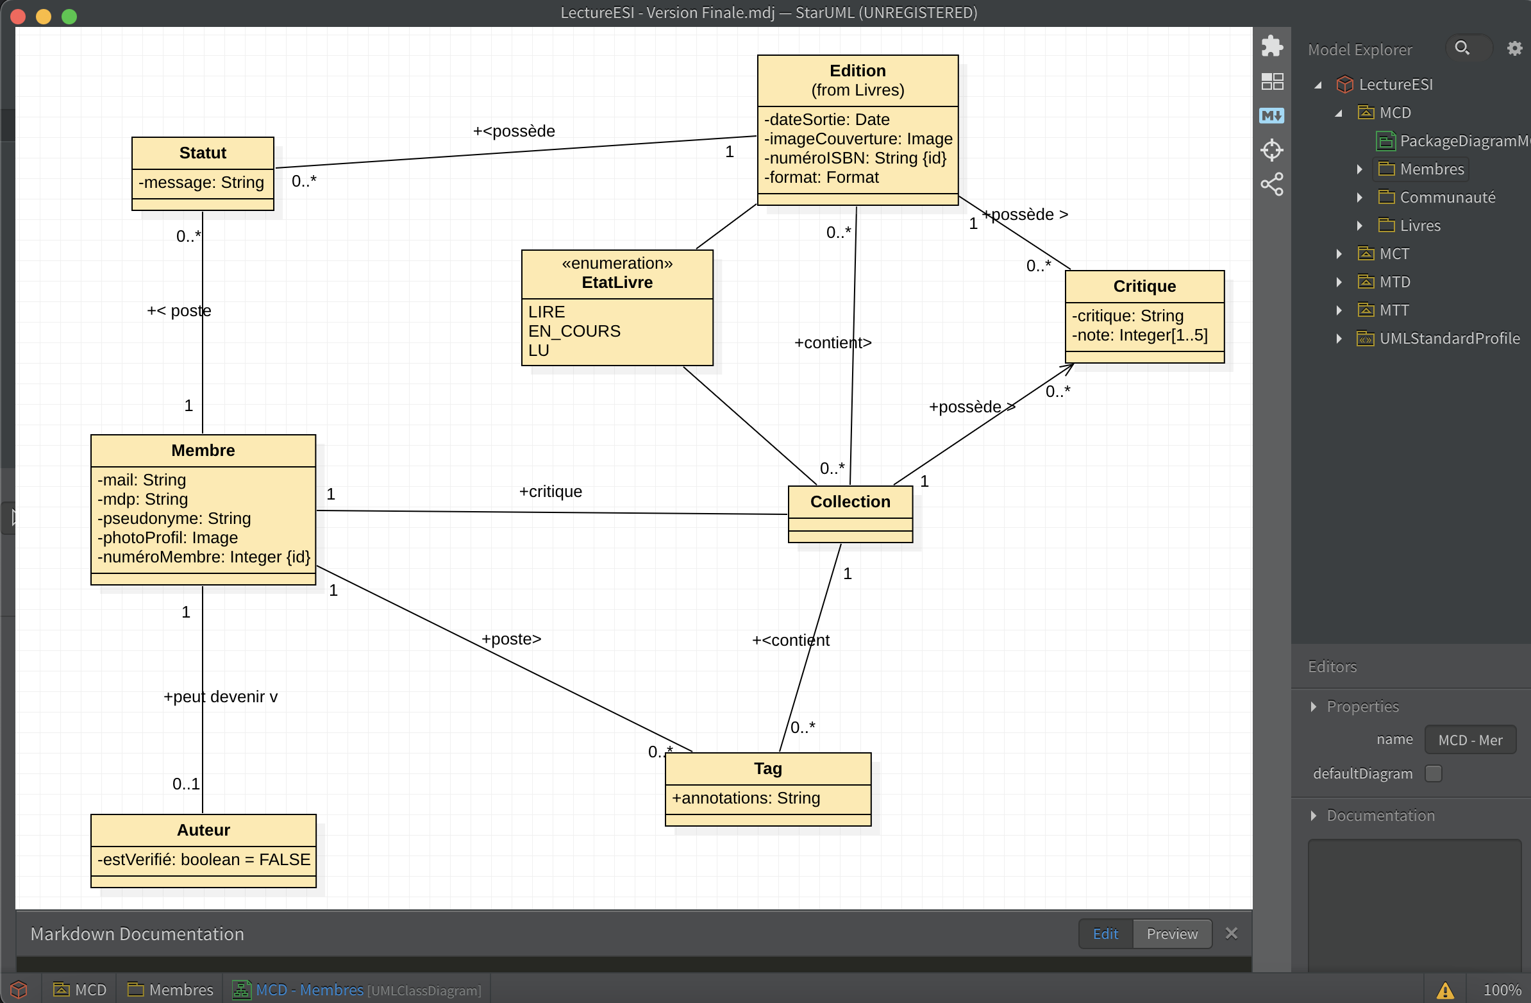Click the share icon in sidebar
Image resolution: width=1531 pixels, height=1003 pixels.
point(1272,185)
